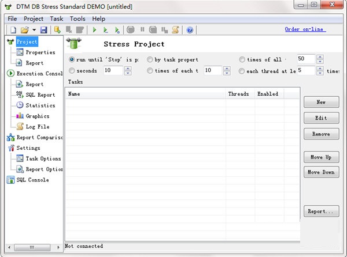Viewport: 347px width, 257px height.
Task: Select Properties under Project
Action: (40, 52)
